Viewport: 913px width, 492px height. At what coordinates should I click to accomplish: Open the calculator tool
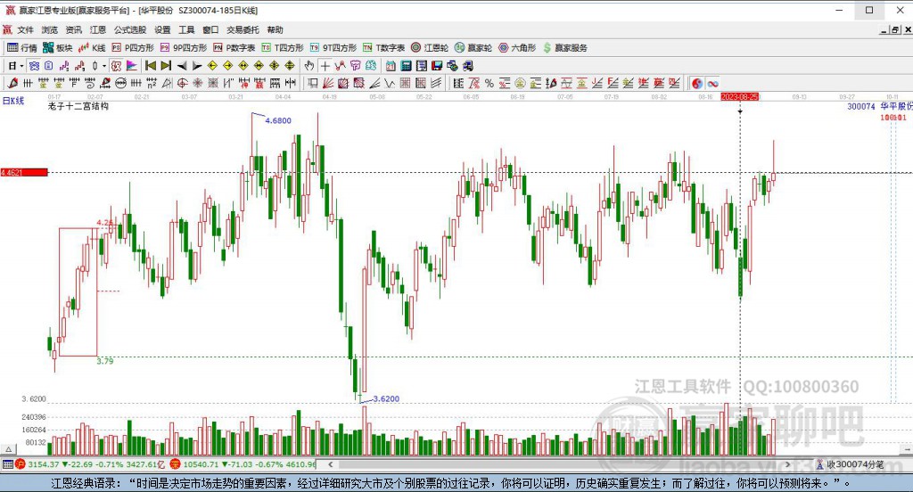coord(406,66)
